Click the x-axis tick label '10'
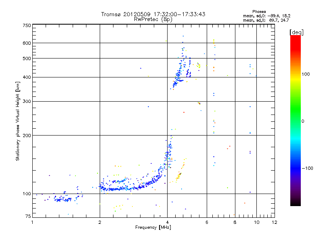Screen dimensions: 323x242 (x=257, y=222)
